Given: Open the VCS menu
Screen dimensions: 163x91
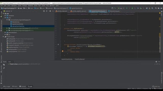Looking at the screenshot, I should [47, 6].
